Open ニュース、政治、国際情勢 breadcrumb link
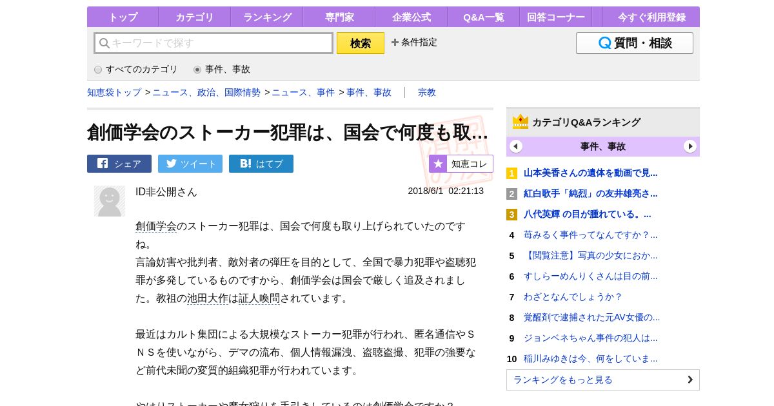The height and width of the screenshot is (406, 774). pyautogui.click(x=206, y=92)
